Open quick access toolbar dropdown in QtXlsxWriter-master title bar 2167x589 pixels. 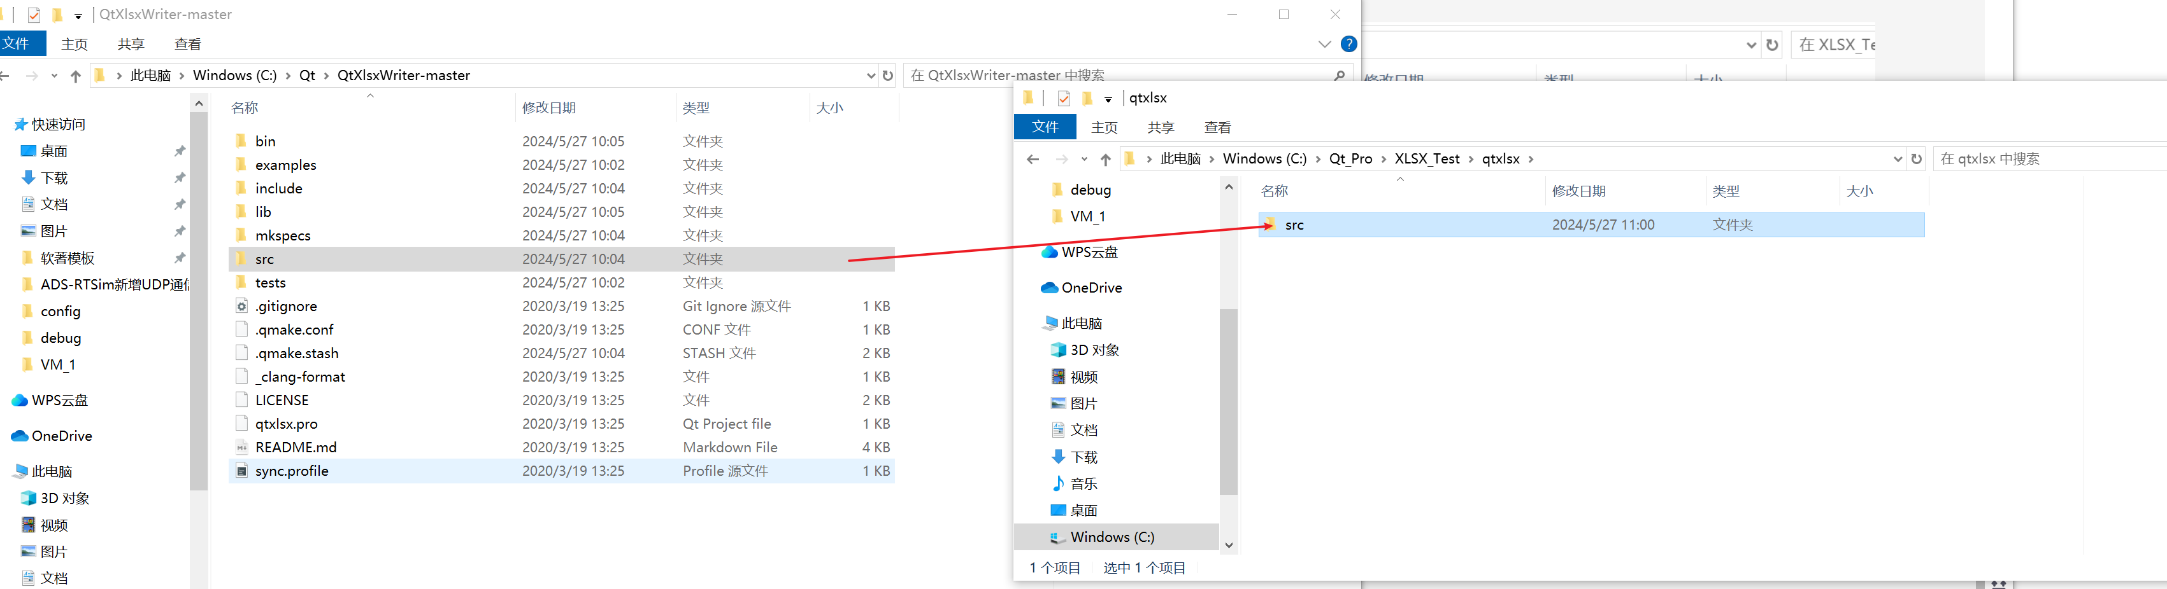pyautogui.click(x=78, y=15)
